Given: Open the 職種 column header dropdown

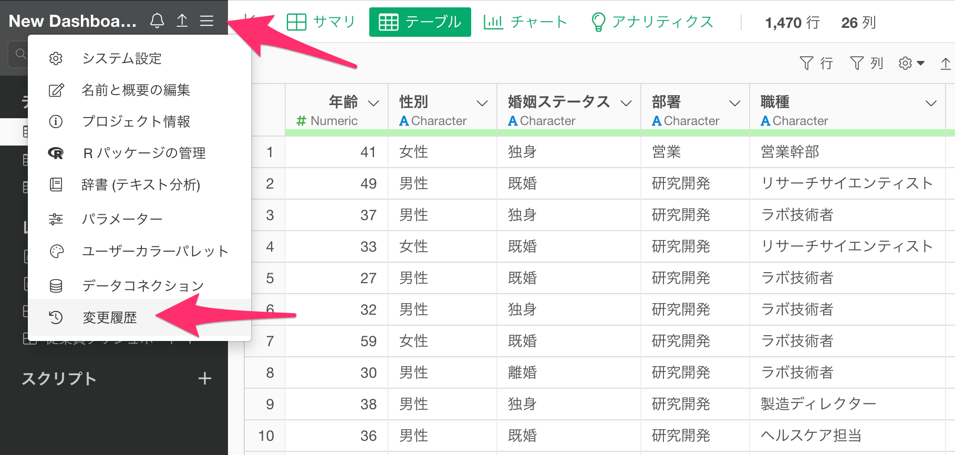Looking at the screenshot, I should pos(931,103).
